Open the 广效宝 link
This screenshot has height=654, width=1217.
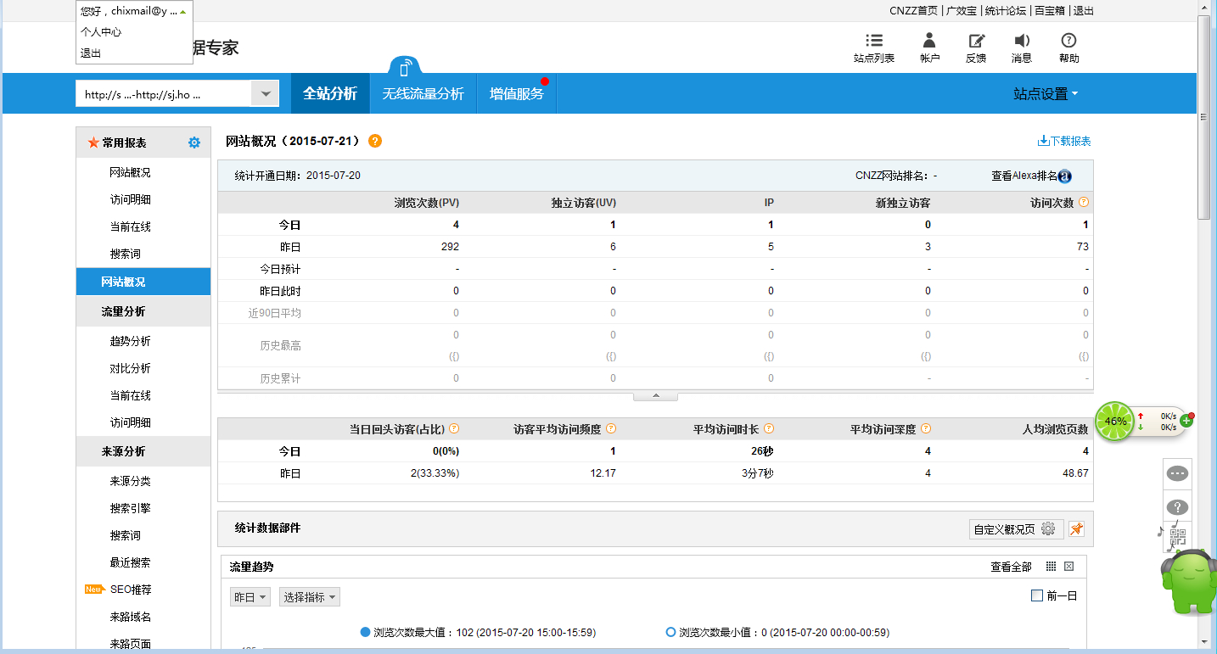pyautogui.click(x=962, y=11)
